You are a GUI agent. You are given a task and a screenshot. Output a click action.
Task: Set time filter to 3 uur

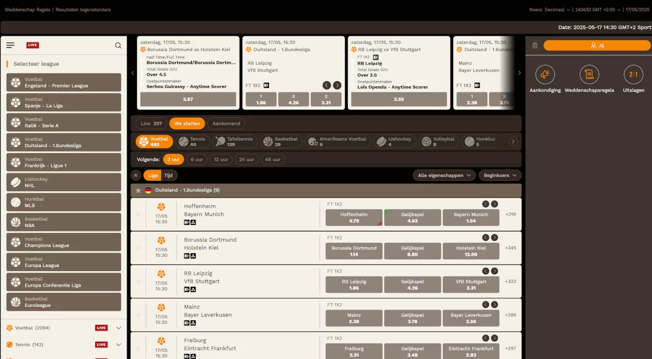pos(173,160)
